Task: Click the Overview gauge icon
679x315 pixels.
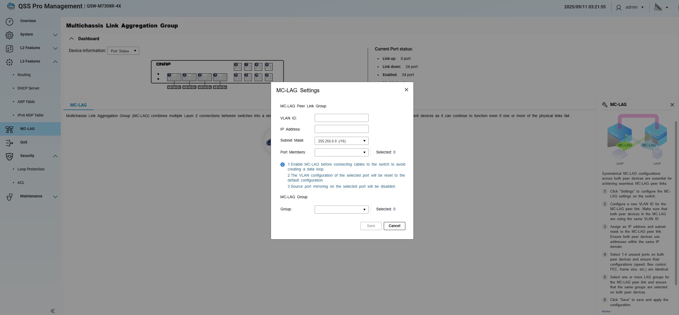Action: [x=9, y=22]
